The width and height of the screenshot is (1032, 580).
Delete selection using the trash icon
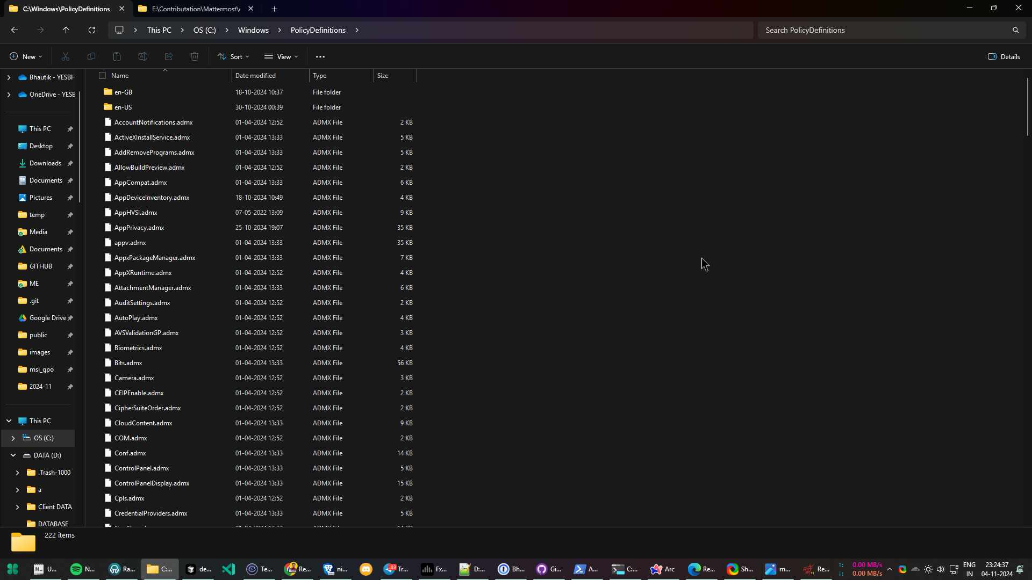[x=194, y=56]
